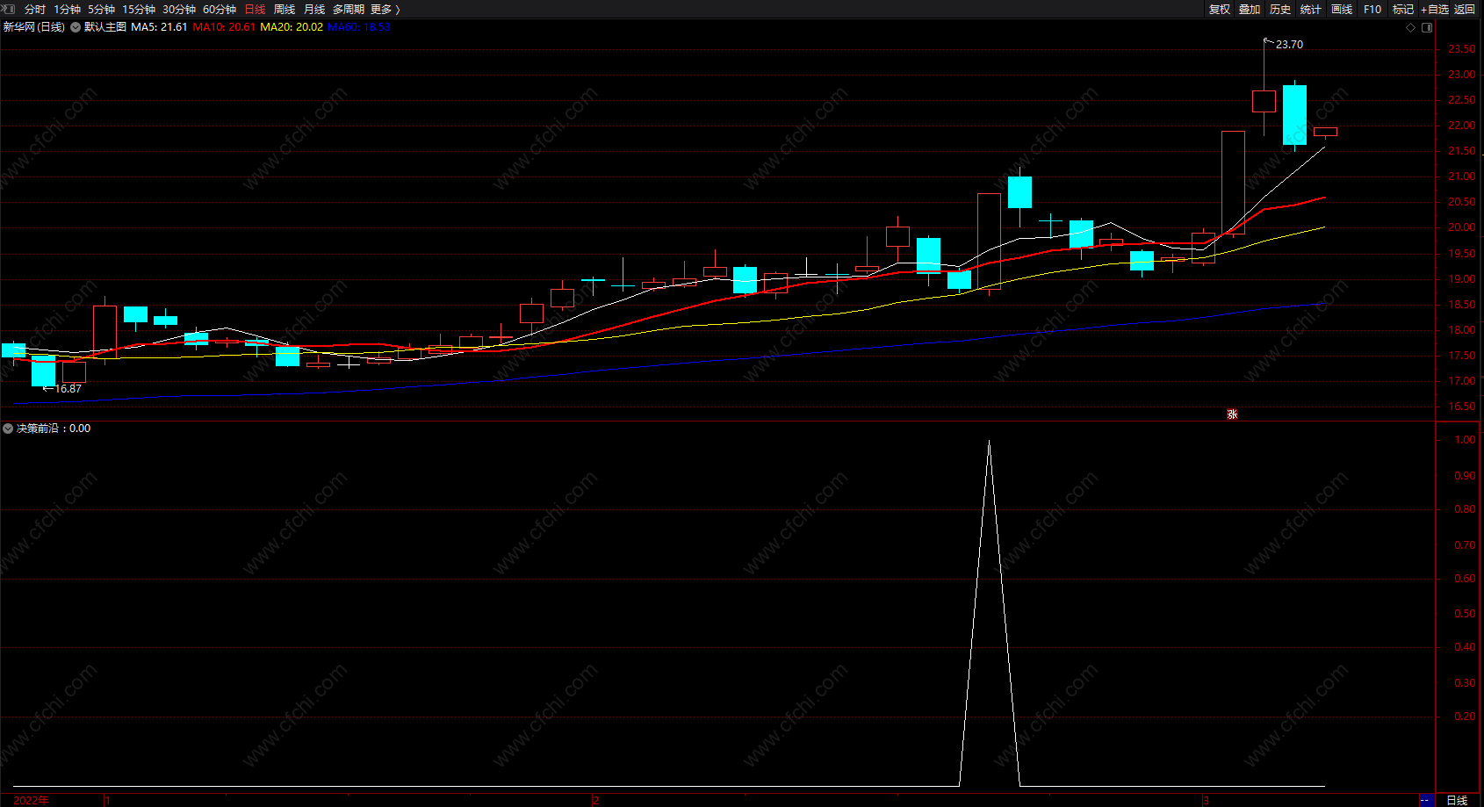Viewport: 1484px width, 807px height.
Task: Click the red 涨 marker below candles
Action: pos(1232,414)
